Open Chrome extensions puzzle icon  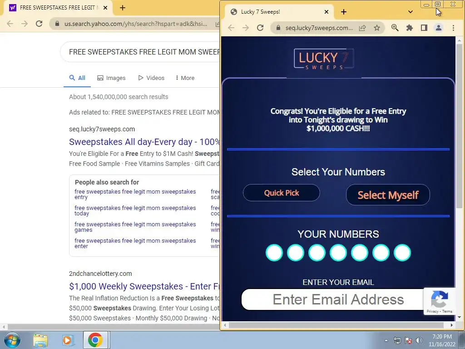(x=410, y=28)
